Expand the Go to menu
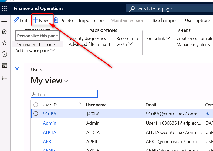Image resolution: width=213 pixels, height=151 pixels. point(124,44)
